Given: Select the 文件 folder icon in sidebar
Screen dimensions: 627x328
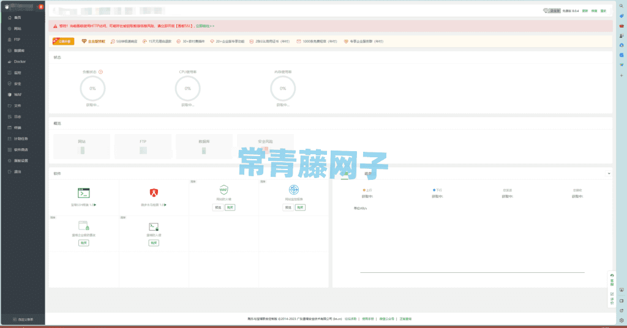Looking at the screenshot, I should point(10,105).
